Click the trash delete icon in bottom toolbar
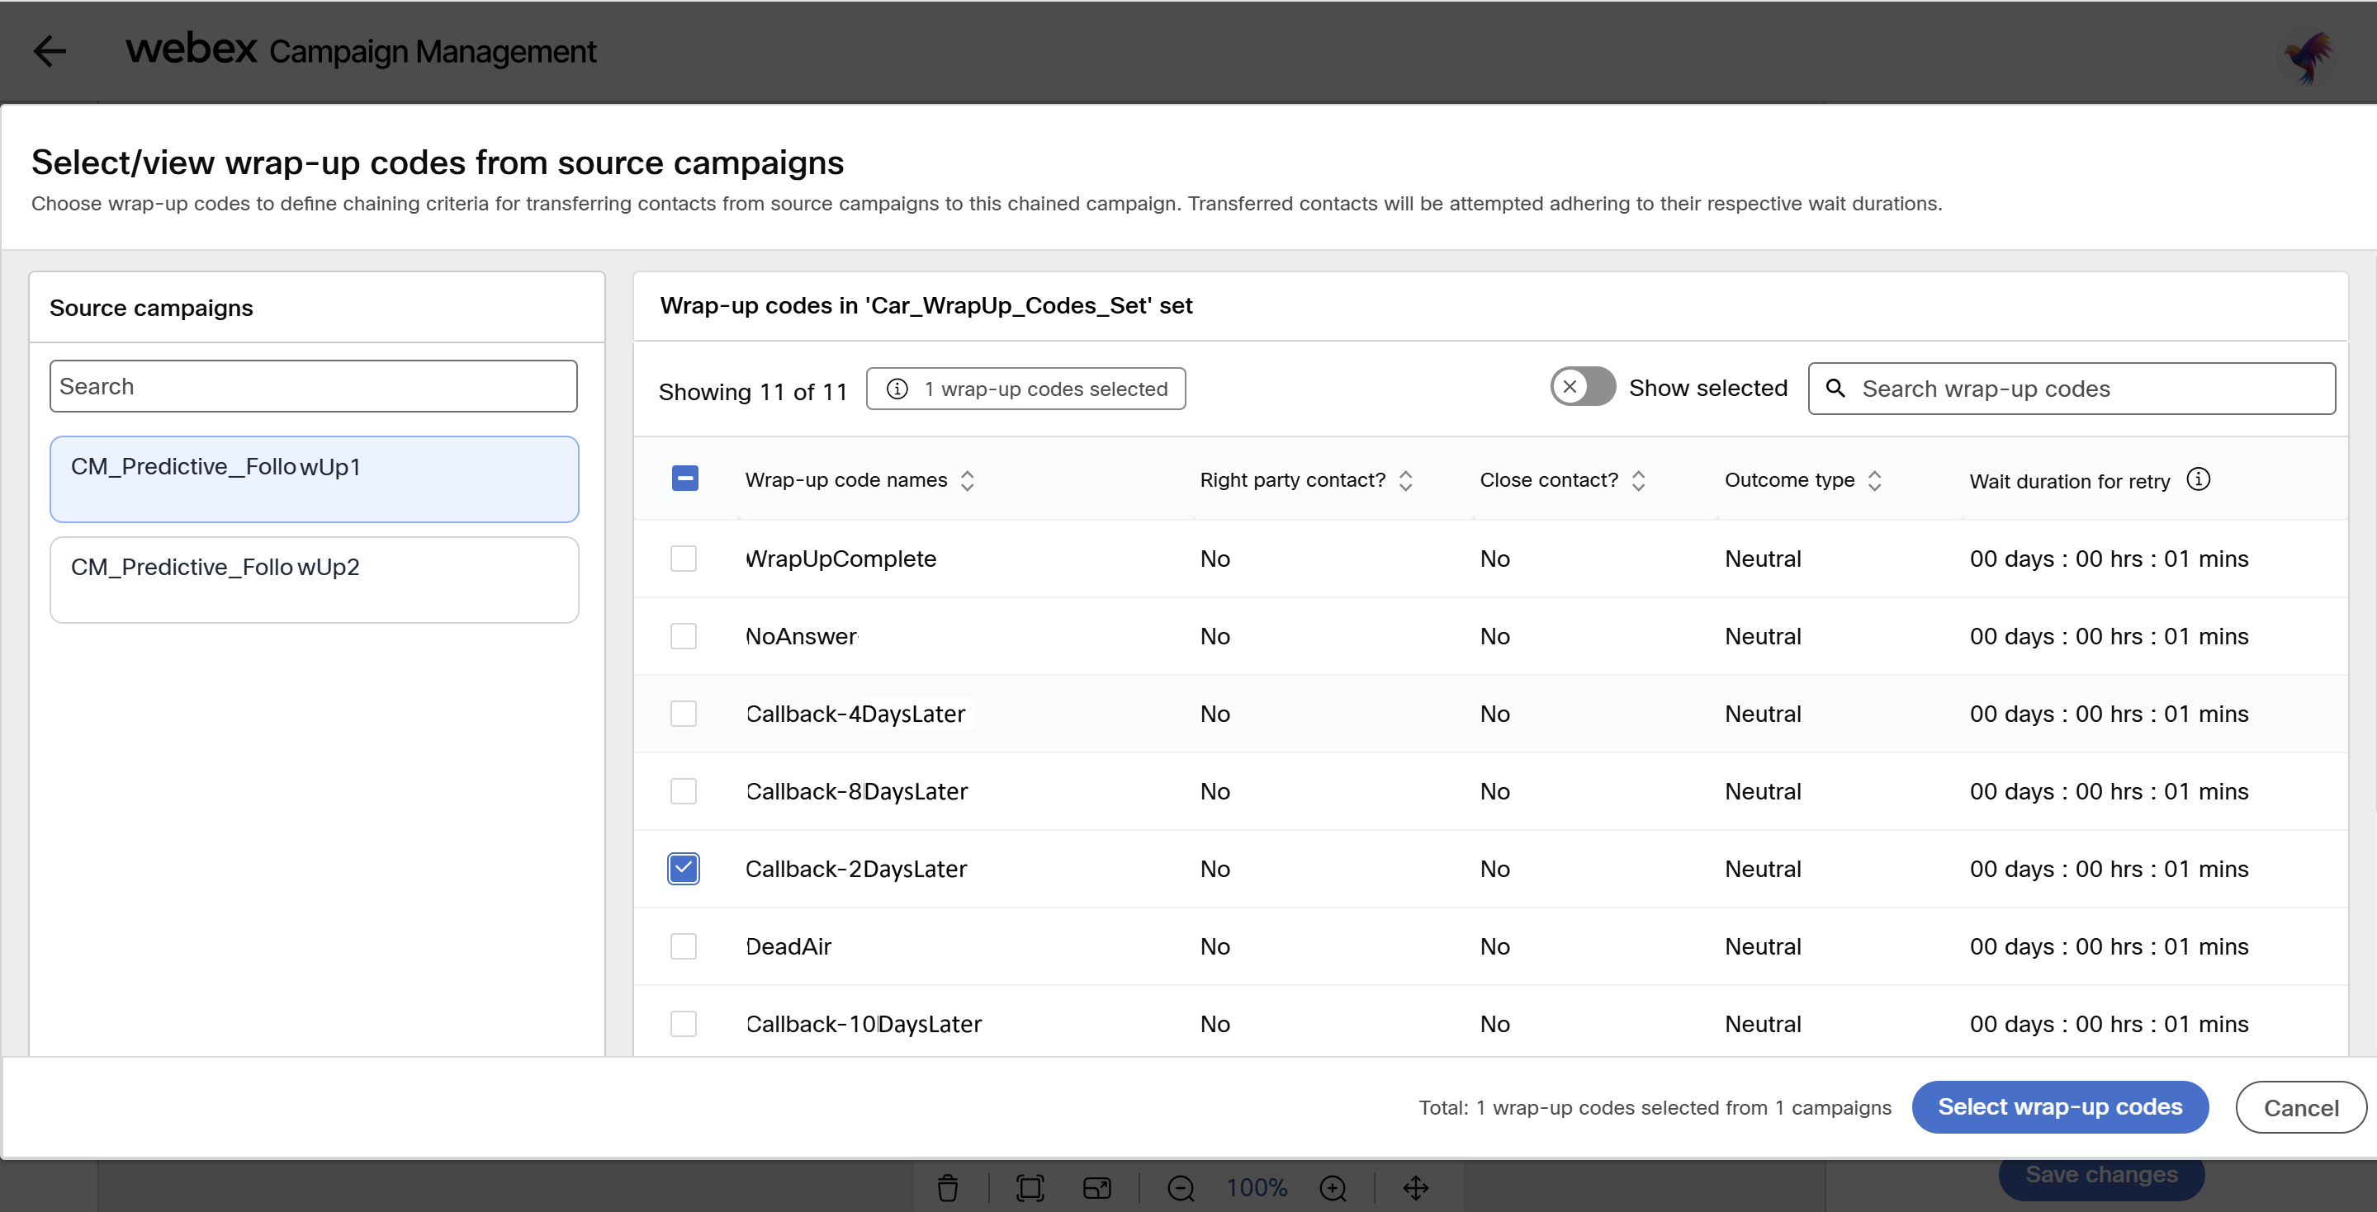2377x1212 pixels. click(948, 1188)
